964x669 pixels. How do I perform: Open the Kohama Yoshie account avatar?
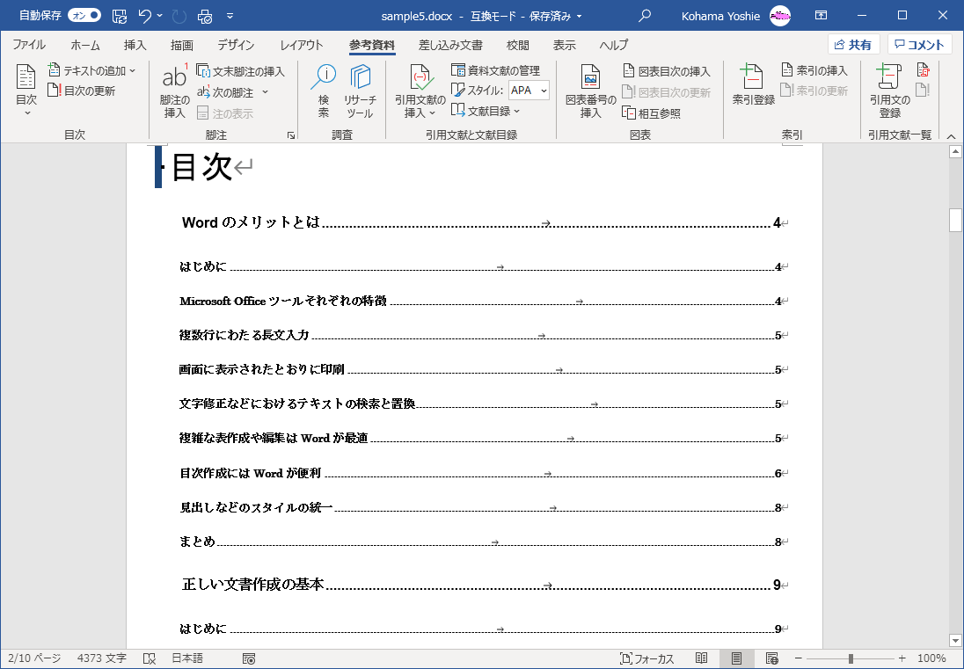coord(780,16)
